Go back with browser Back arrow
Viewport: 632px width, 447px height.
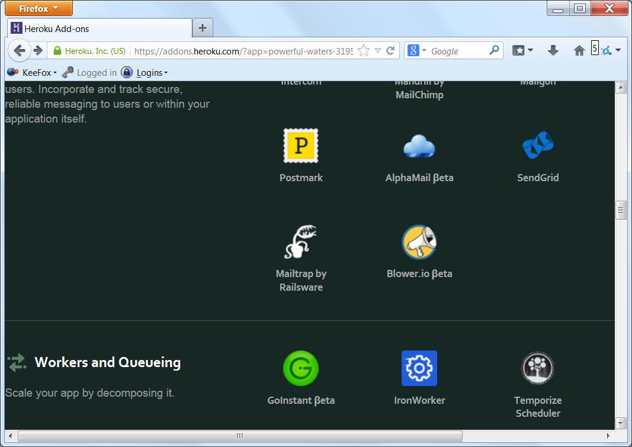point(19,50)
